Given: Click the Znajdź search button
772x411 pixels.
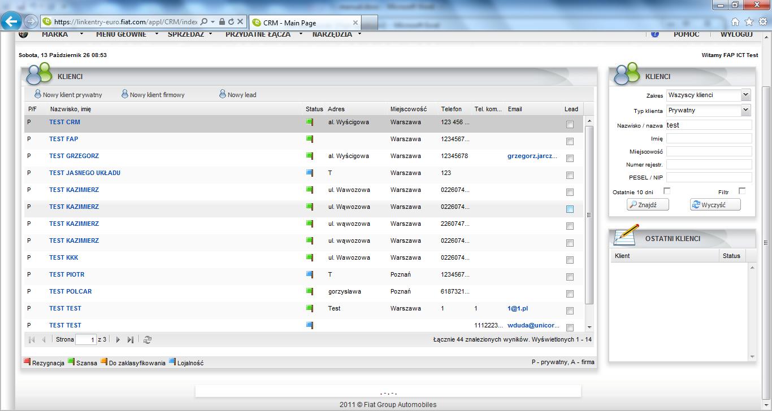Looking at the screenshot, I should coord(648,205).
